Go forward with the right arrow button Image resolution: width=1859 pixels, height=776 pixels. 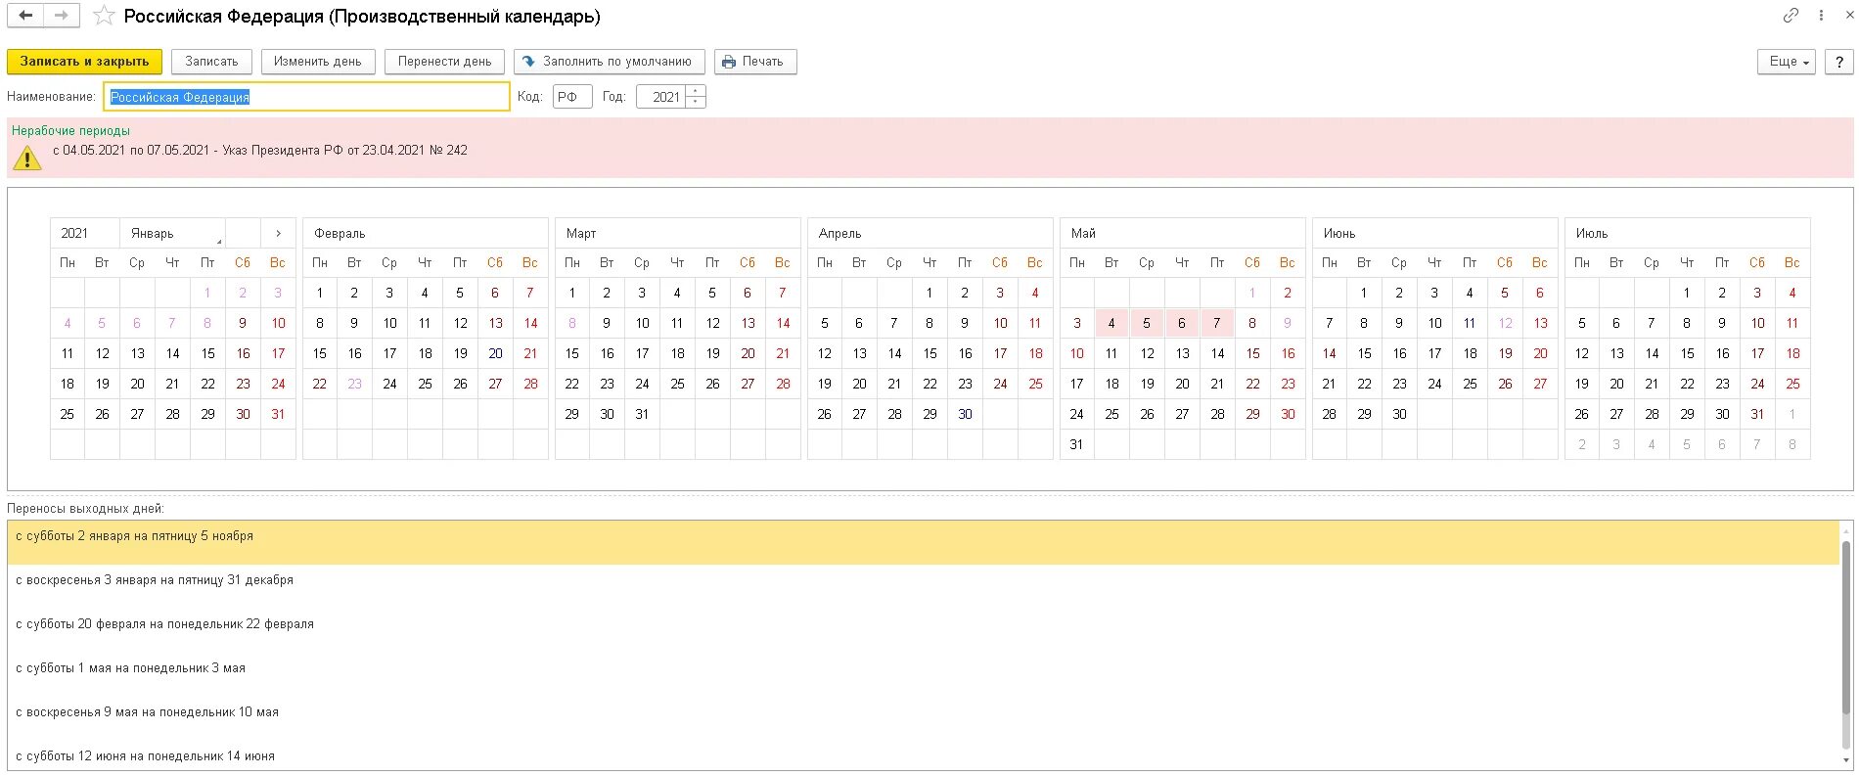pyautogui.click(x=62, y=16)
